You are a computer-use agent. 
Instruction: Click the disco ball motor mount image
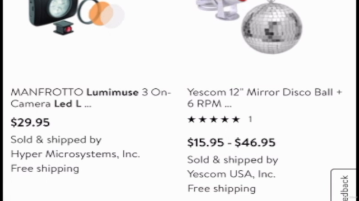pyautogui.click(x=220, y=9)
